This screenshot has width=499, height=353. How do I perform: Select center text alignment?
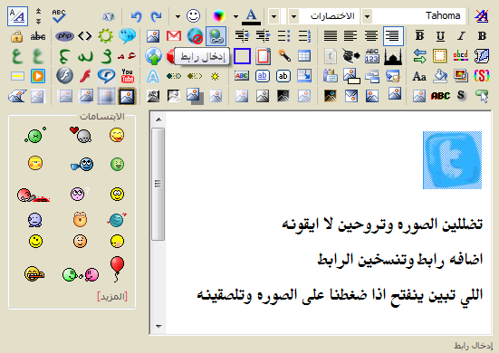[x=370, y=36]
